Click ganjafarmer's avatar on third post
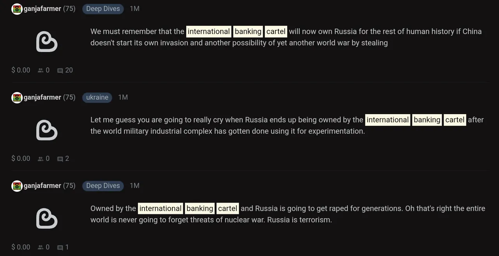This screenshot has height=256, width=499. coord(17,186)
